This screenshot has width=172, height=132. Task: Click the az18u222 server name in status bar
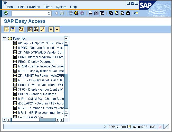140,127
